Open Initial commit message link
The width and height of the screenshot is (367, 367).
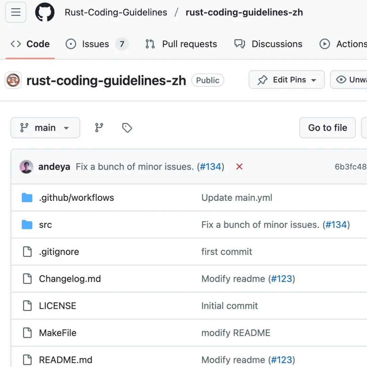(229, 306)
